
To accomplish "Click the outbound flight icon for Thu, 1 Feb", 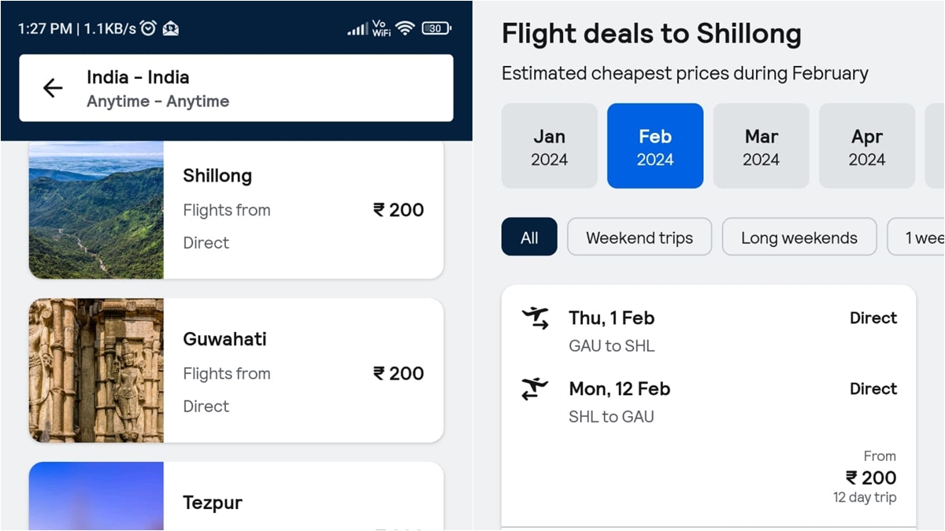I will (x=535, y=319).
